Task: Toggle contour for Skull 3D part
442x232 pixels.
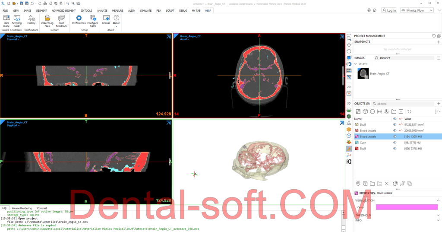Action: [x=401, y=124]
